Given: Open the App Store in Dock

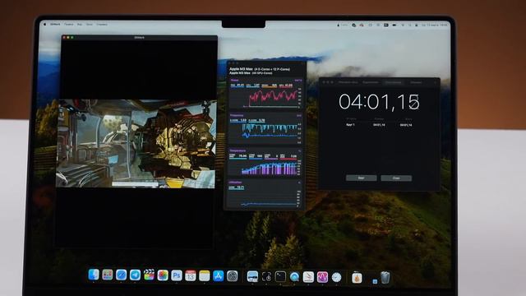Looking at the screenshot, I should point(218,276).
